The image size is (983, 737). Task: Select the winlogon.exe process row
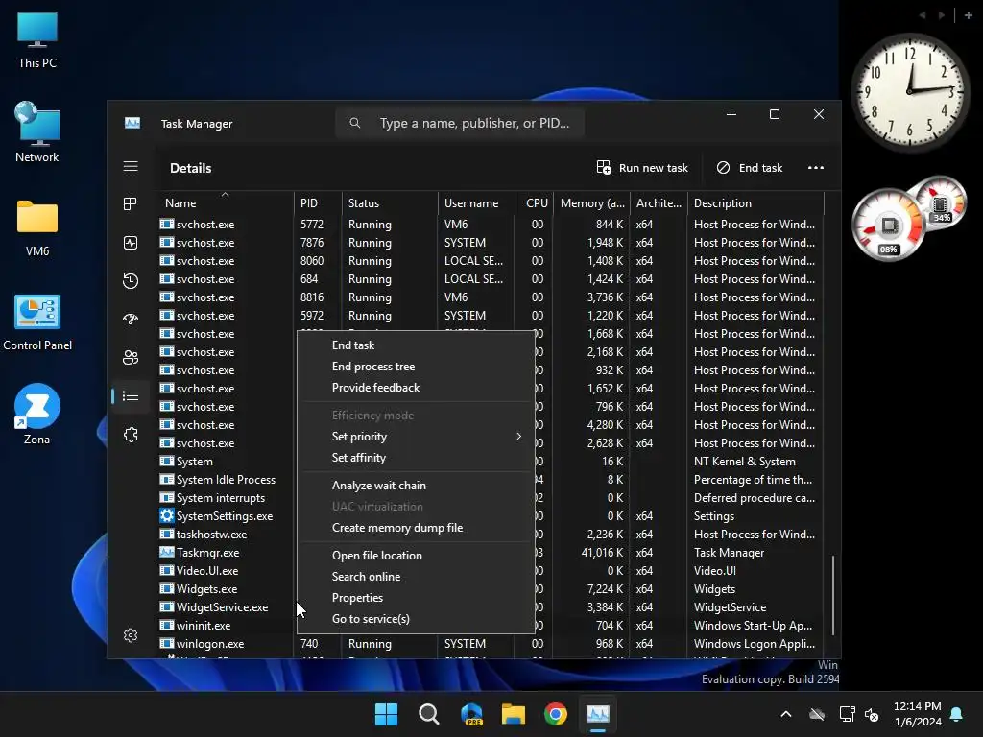pyautogui.click(x=491, y=644)
